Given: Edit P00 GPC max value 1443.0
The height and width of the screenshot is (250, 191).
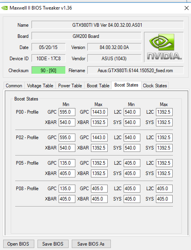Looking at the screenshot, I should point(99,112).
